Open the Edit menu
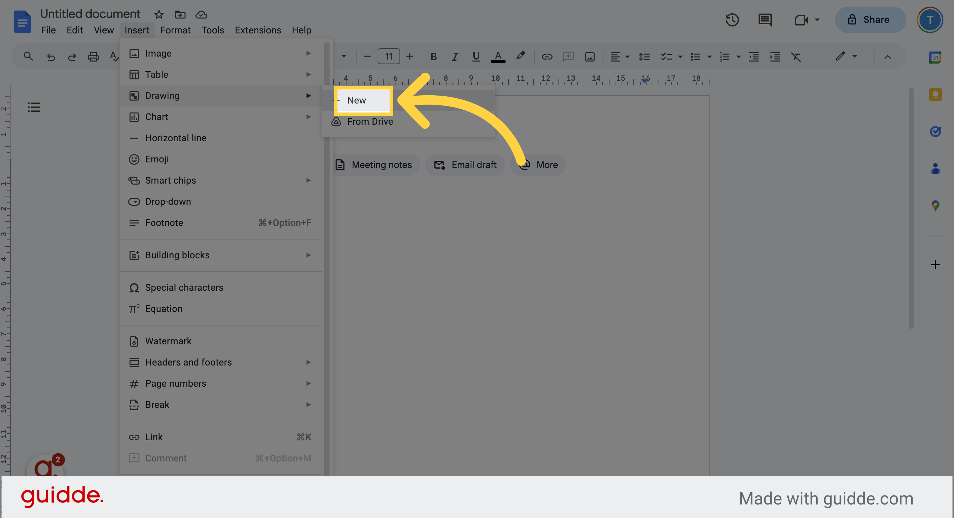The image size is (954, 518). (x=75, y=30)
